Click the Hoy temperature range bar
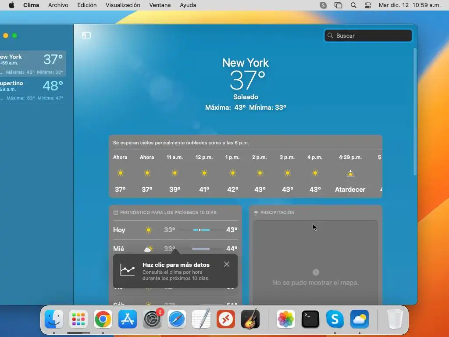Screen dimensions: 449x337 [x=201, y=230]
